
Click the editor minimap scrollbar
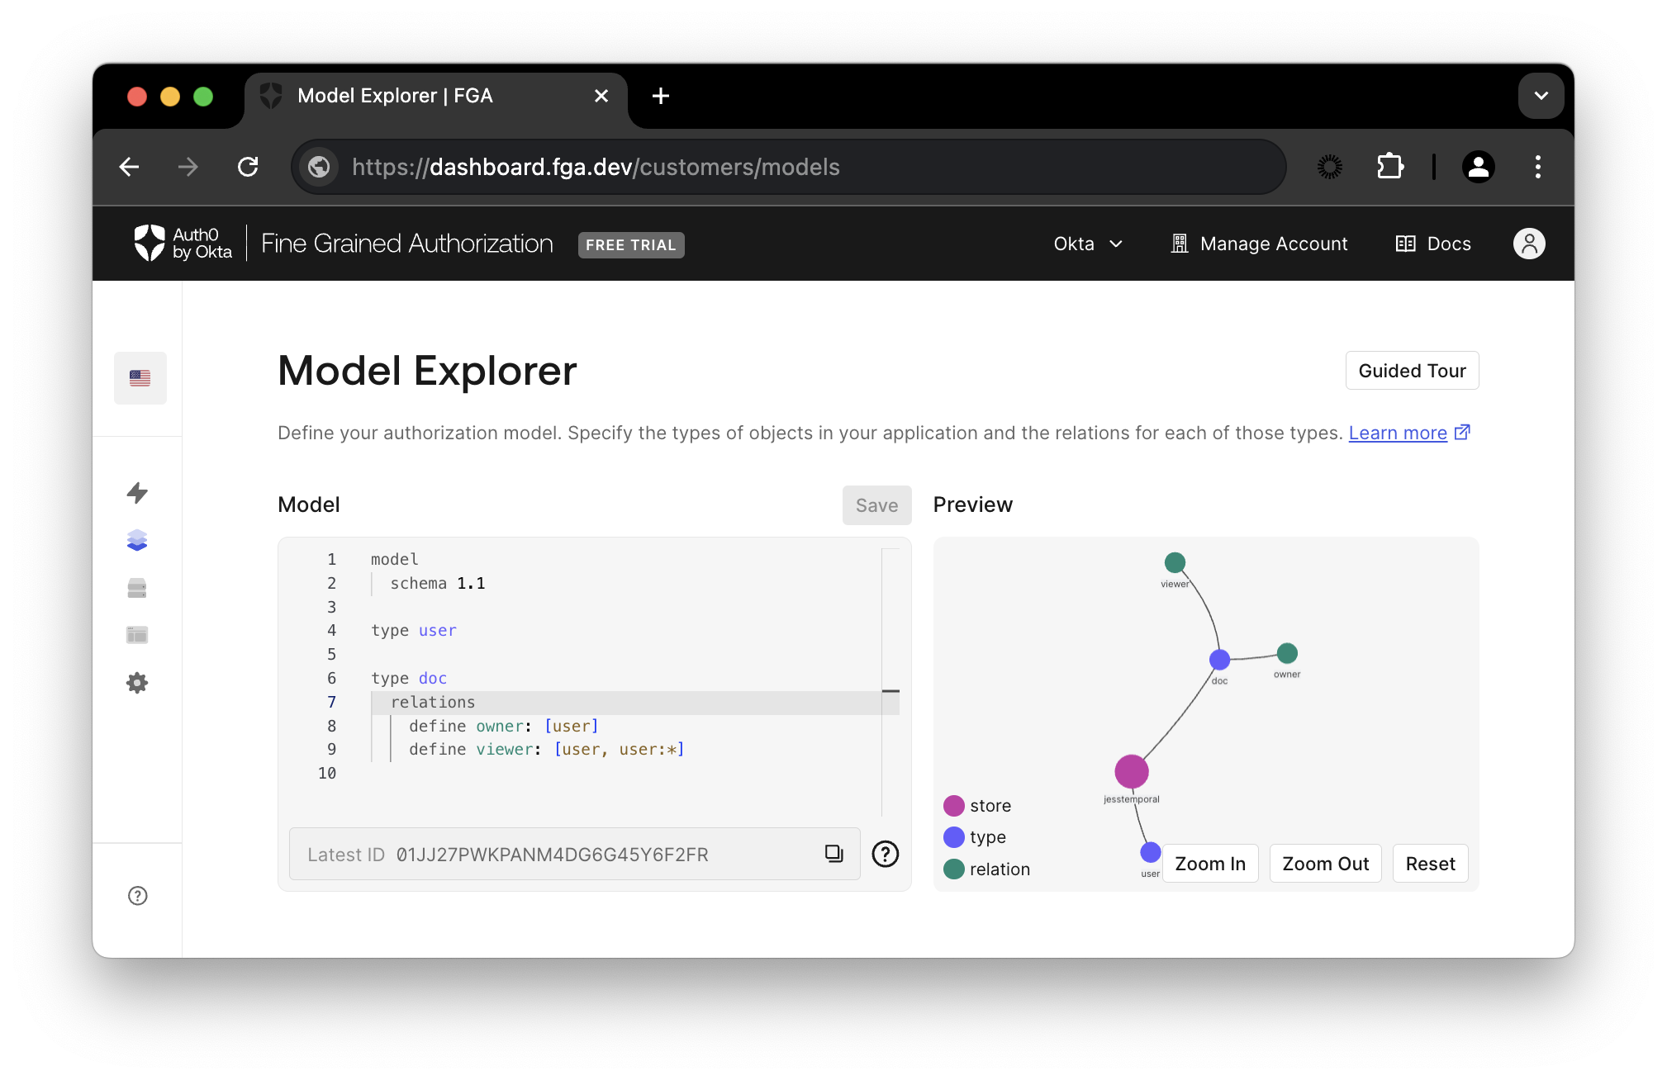(890, 682)
